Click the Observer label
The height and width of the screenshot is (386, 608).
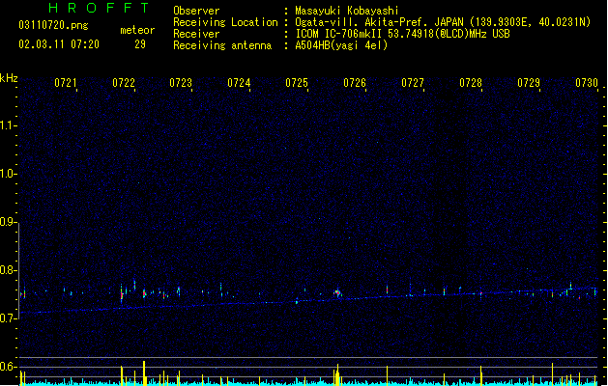click(x=196, y=11)
